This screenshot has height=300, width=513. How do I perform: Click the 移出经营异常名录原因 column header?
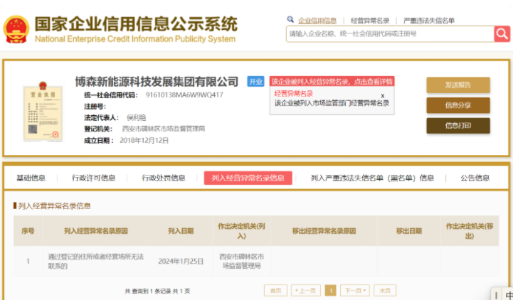[x=324, y=231]
